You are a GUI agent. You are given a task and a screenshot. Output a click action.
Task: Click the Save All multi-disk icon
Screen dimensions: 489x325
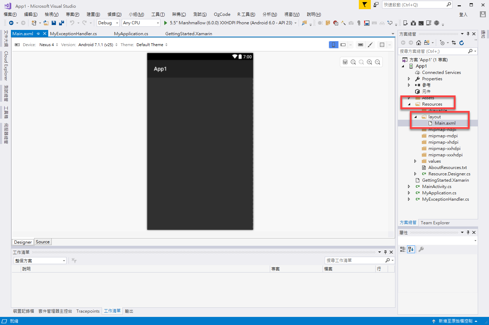(x=62, y=23)
